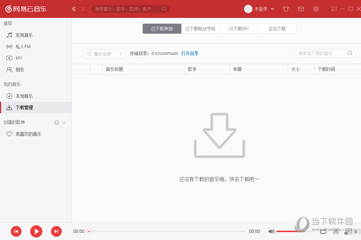Image resolution: width=361 pixels, height=240 pixels.
Task: Switch to the 已下载MV tab
Action: tap(239, 28)
